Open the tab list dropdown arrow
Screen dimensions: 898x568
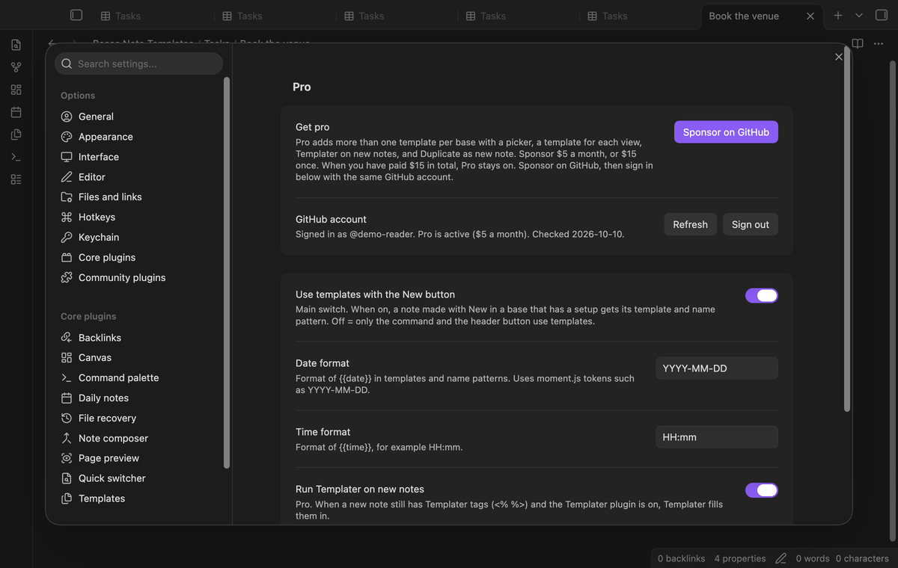(859, 16)
